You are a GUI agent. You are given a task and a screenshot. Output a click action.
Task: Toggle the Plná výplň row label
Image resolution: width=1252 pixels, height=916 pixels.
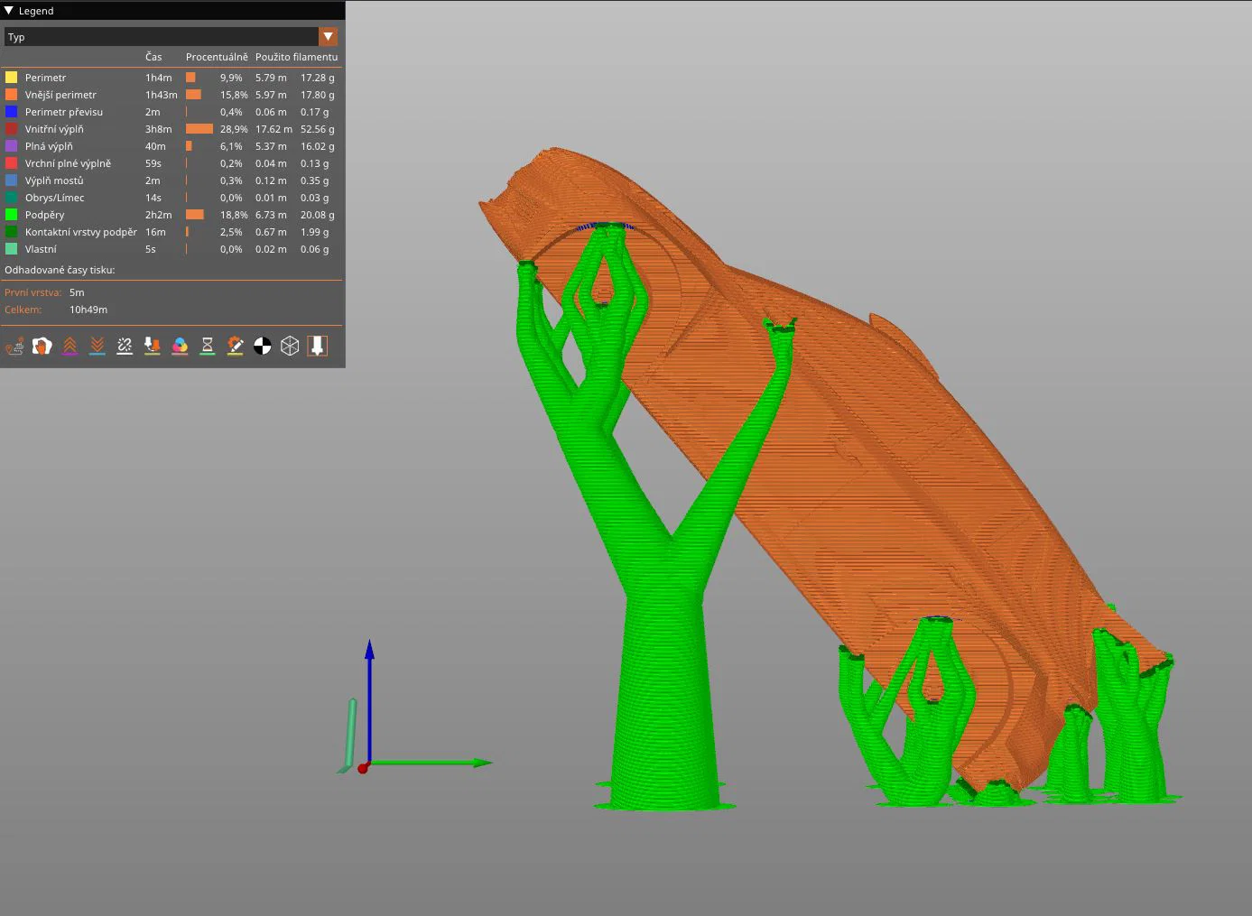pyautogui.click(x=49, y=146)
